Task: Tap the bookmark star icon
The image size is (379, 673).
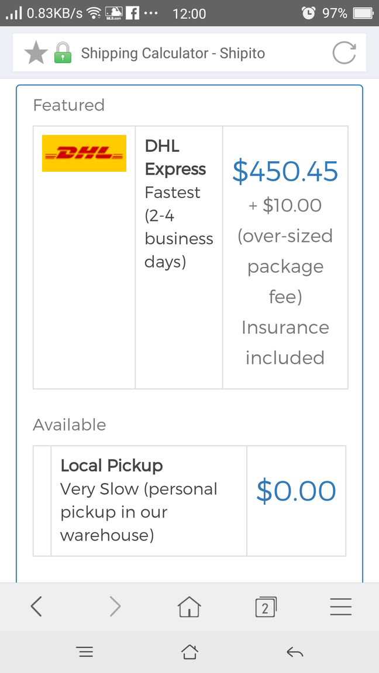Action: 36,53
